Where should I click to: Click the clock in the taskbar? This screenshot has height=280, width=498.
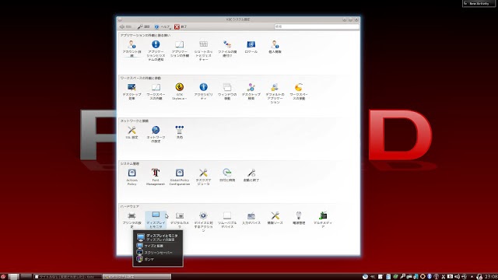[x=491, y=277]
